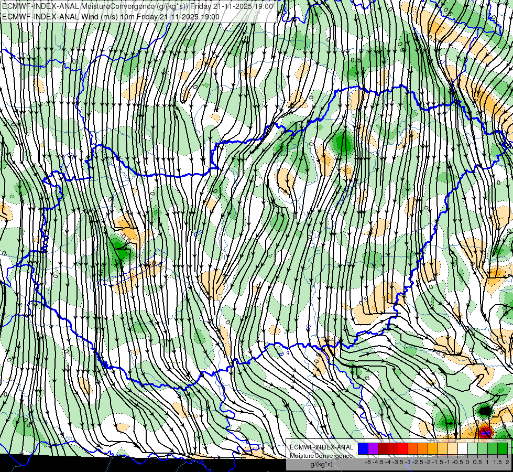Click the -2.5 legend tick label
The width and height of the screenshot is (513, 472).
(x=418, y=462)
